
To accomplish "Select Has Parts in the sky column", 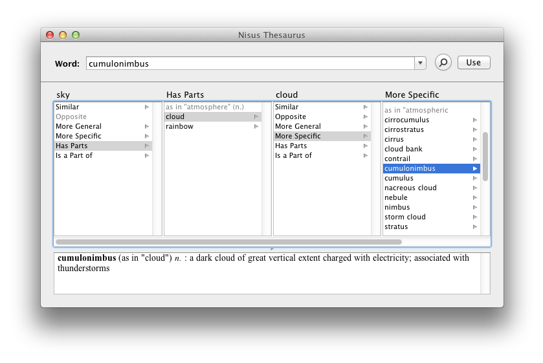I will point(103,146).
